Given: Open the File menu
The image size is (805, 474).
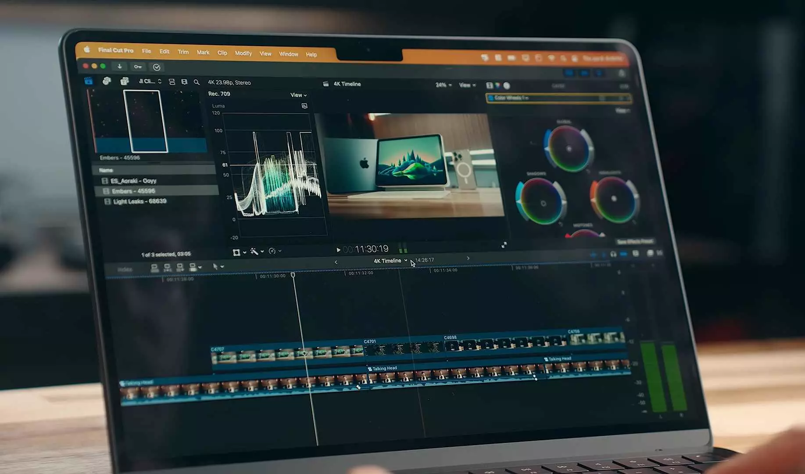Looking at the screenshot, I should point(147,51).
